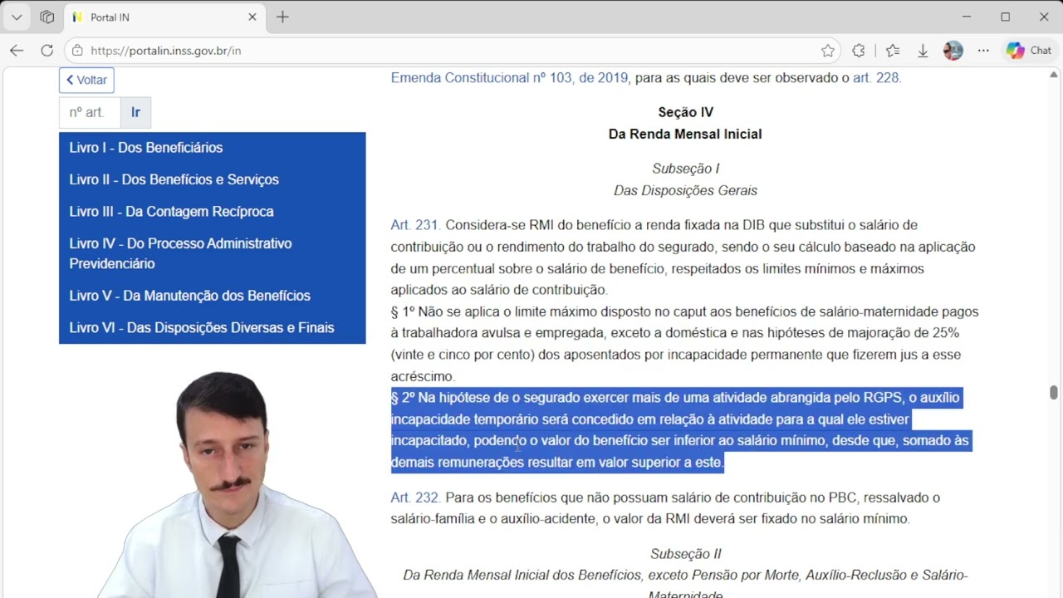
Task: Go back to the previous page
Action: 17,51
